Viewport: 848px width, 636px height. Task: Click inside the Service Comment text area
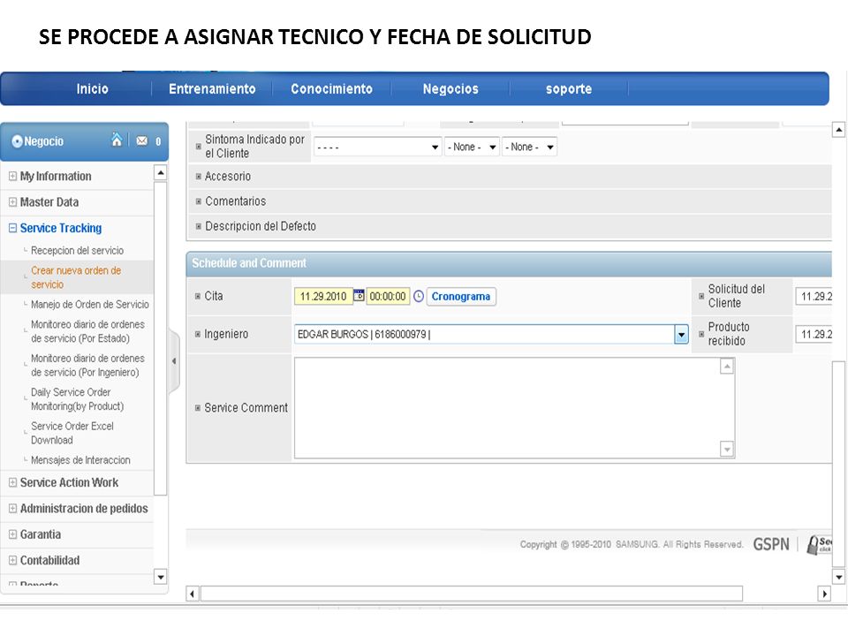pyautogui.click(x=507, y=408)
